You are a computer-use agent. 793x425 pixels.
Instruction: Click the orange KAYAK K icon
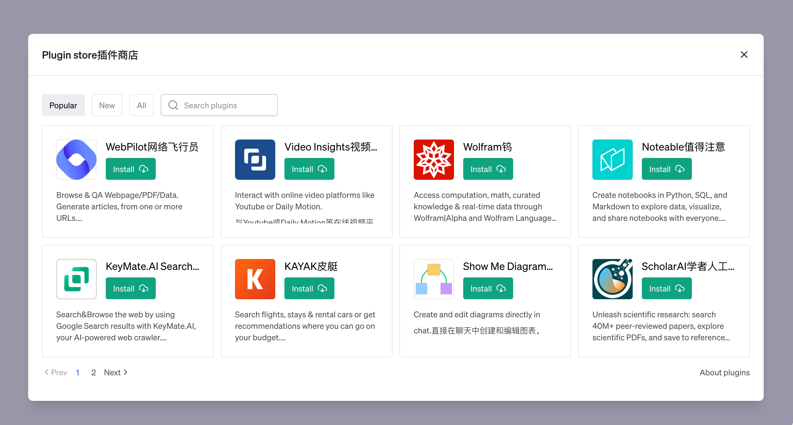click(x=255, y=279)
